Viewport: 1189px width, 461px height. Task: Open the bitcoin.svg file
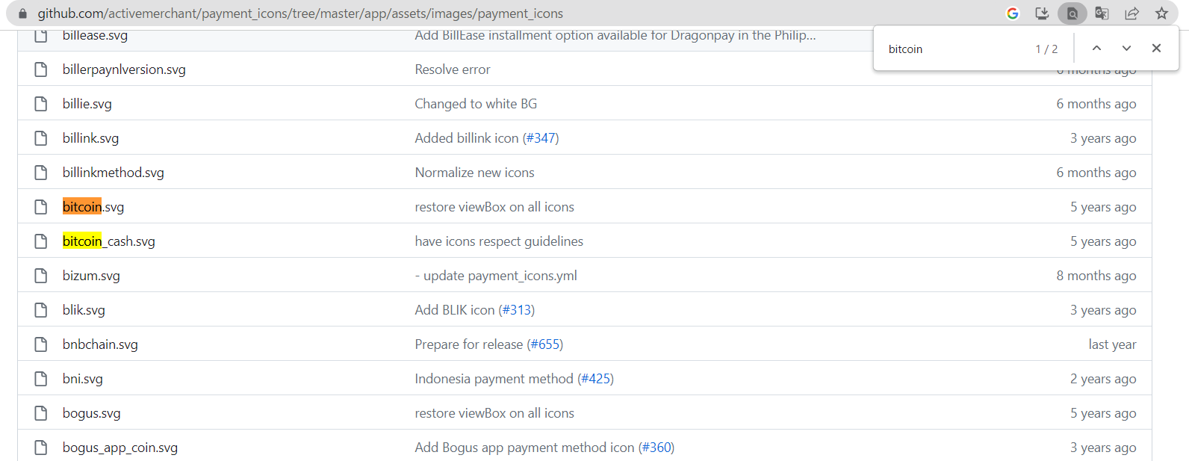click(93, 207)
